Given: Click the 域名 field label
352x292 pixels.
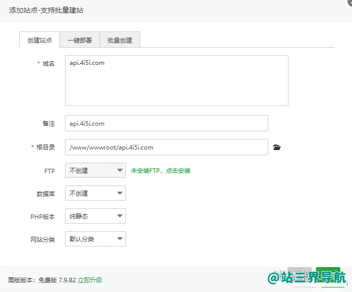Looking at the screenshot, I should (48, 64).
